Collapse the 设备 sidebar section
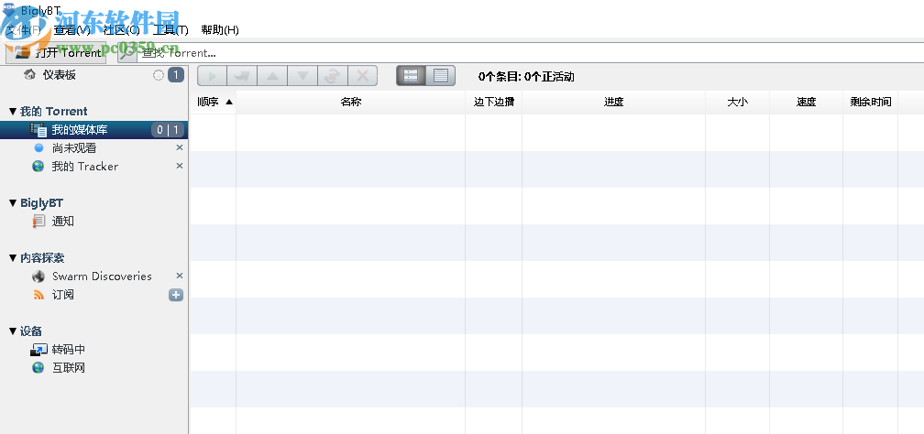924x434 pixels. [x=13, y=331]
